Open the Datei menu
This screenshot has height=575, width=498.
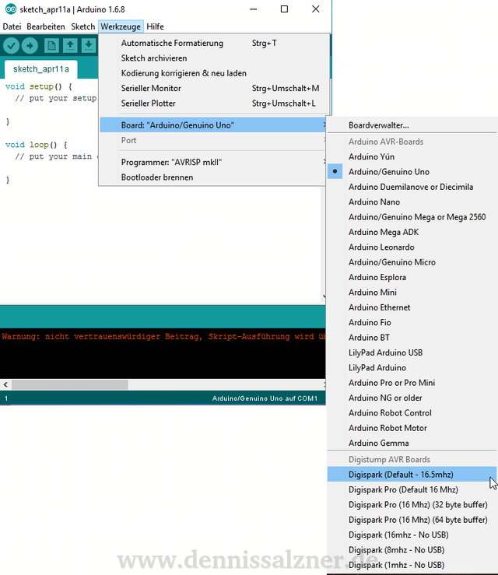(x=12, y=26)
